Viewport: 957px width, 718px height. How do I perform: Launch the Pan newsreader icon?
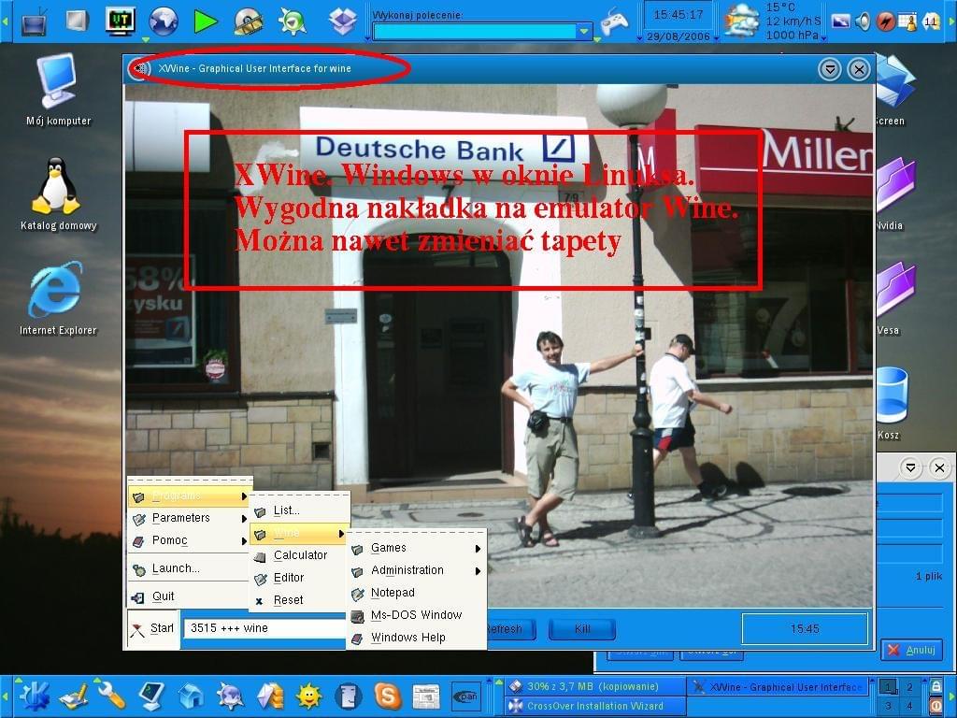click(465, 696)
